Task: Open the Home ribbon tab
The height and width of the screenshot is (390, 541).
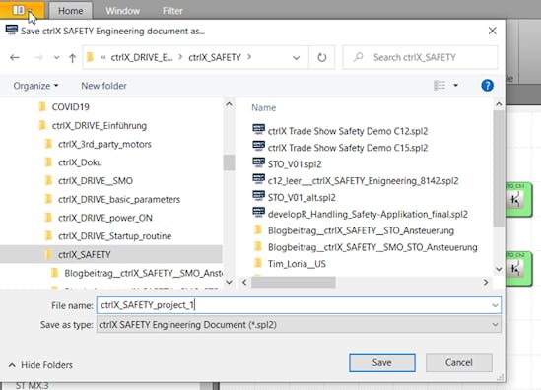Action: (70, 11)
